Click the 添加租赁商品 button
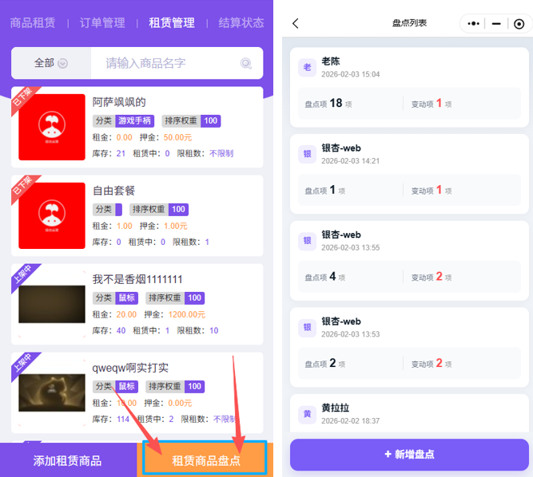The width and height of the screenshot is (533, 477). 68,460
